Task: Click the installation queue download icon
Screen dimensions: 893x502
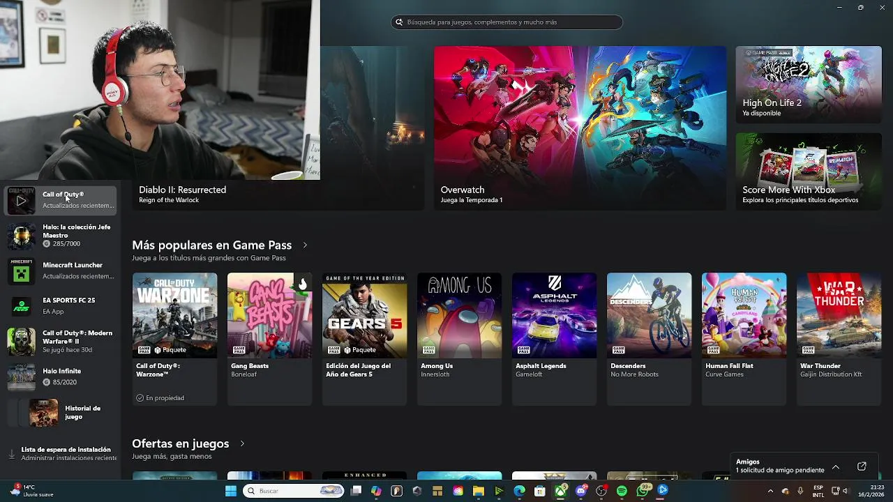Action: coord(11,454)
